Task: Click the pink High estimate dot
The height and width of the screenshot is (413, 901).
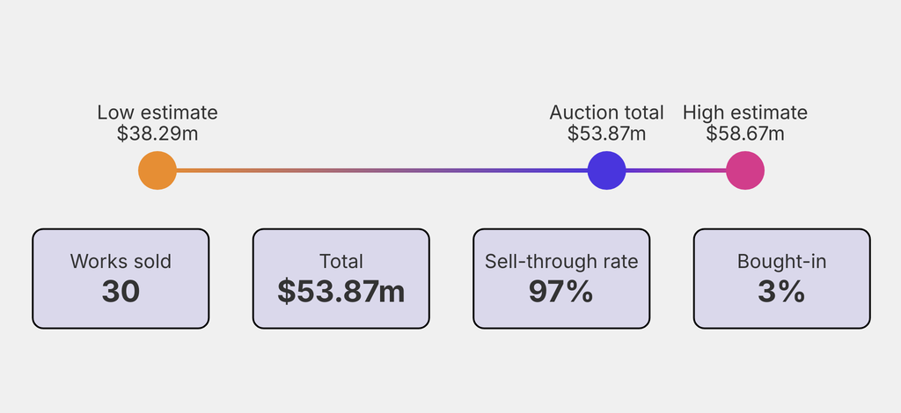Action: (745, 170)
